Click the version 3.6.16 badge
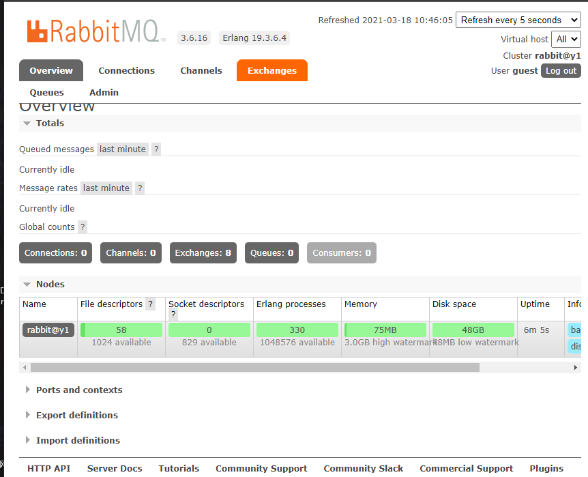 click(194, 38)
